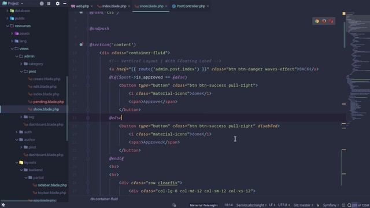The image size is (370, 208).
Task: Click Material Palenight theme status widget
Action: tap(203, 205)
